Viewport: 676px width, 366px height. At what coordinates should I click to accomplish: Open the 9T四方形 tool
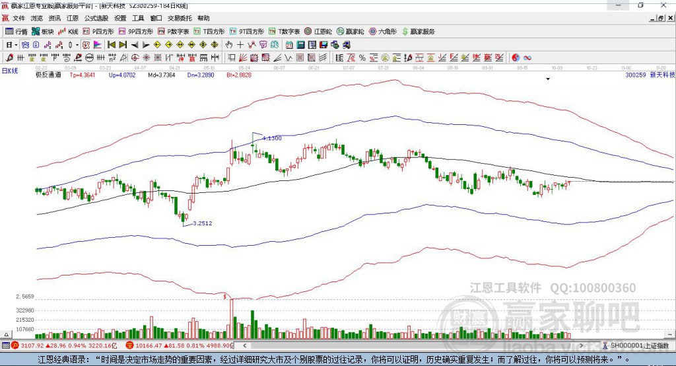coord(247,32)
